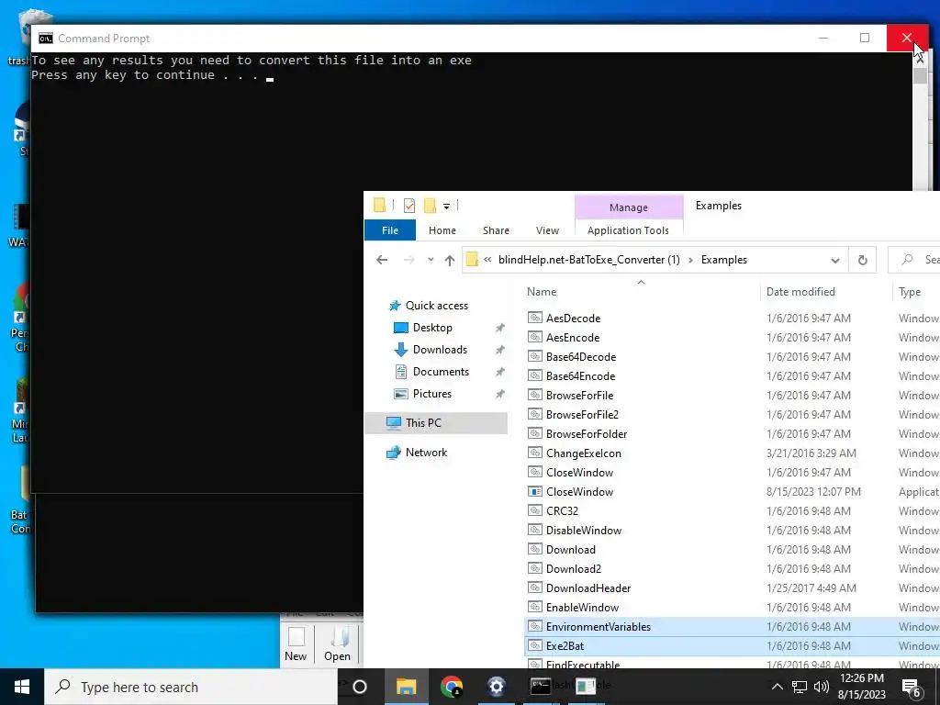Select This PC in navigation pane
Screen dimensions: 940x705
coord(436,422)
